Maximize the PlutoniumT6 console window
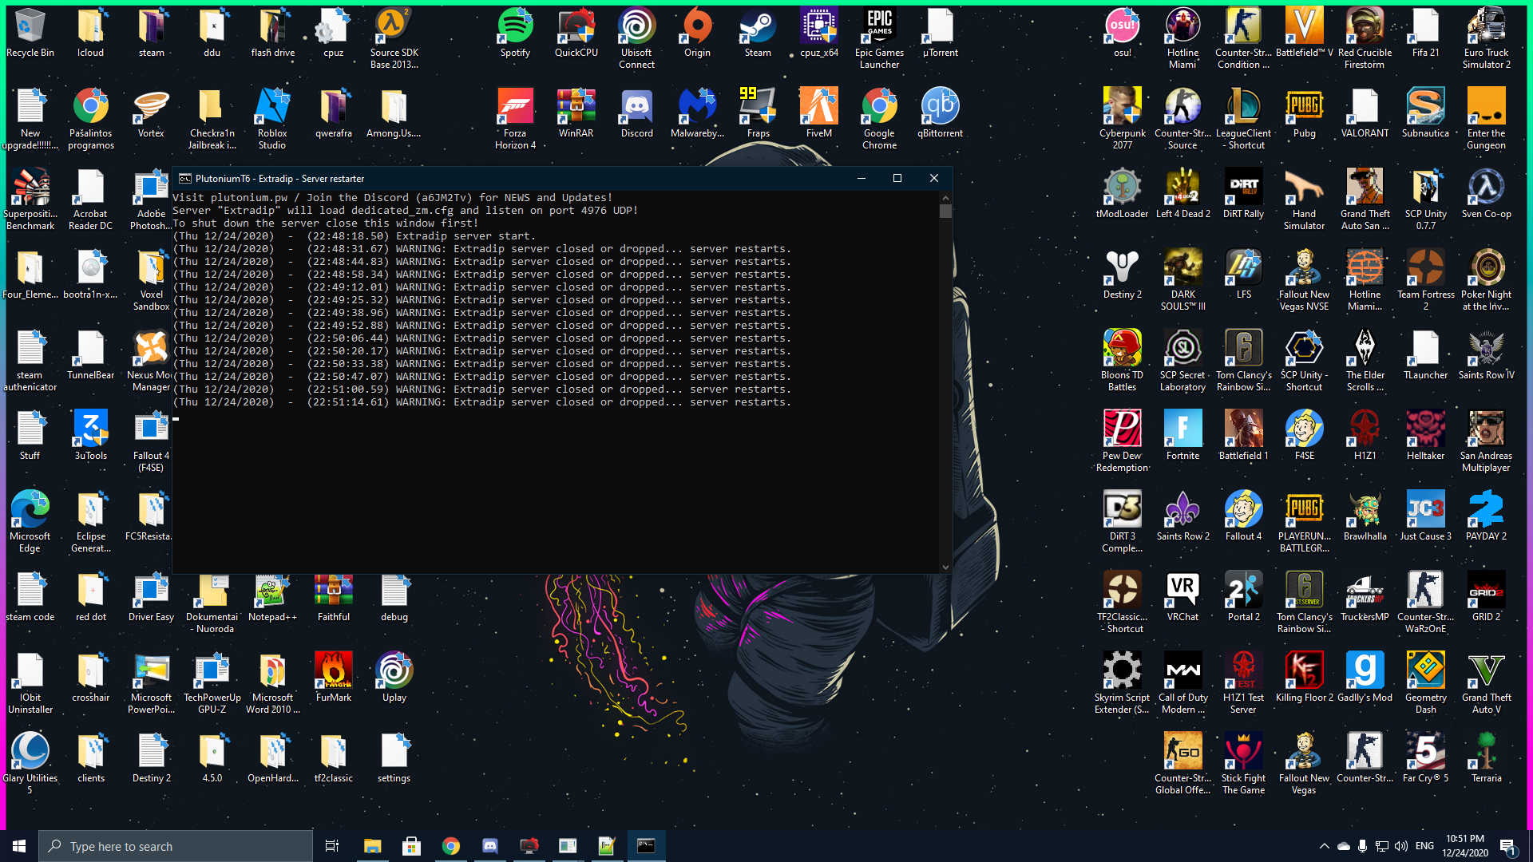 [x=897, y=178]
